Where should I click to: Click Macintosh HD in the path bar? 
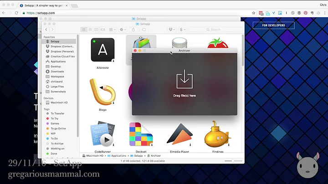coord(93,156)
